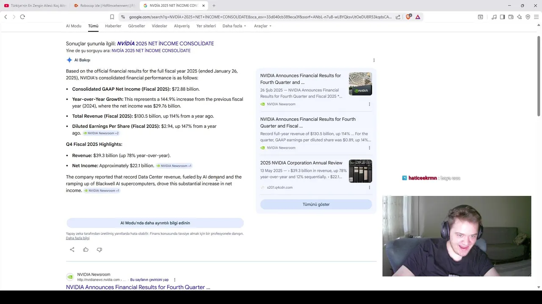Go back using the browser back arrow
Viewport: 542px width, 304px height.
point(6,17)
